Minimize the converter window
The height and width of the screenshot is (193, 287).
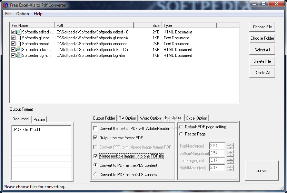click(x=255, y=3)
